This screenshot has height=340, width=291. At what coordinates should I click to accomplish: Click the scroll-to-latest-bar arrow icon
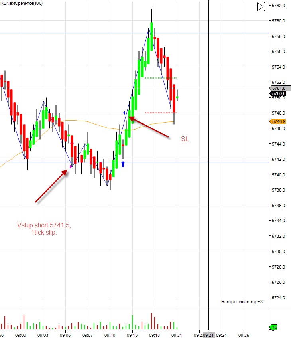pos(262,6)
